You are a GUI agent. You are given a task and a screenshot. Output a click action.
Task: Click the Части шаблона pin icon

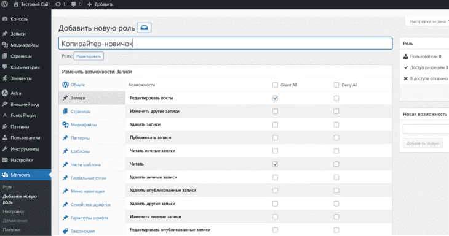point(65,164)
